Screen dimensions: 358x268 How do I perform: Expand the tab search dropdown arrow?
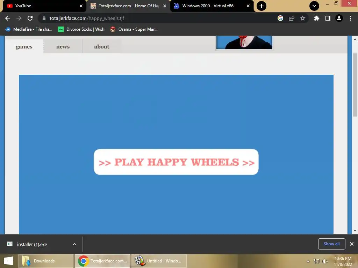point(314,6)
